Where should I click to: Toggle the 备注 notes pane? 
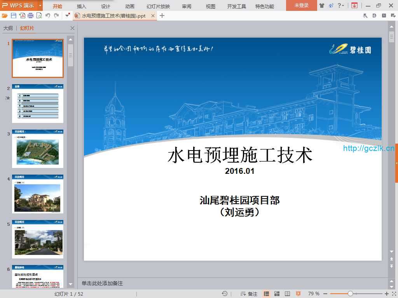[x=249, y=294]
